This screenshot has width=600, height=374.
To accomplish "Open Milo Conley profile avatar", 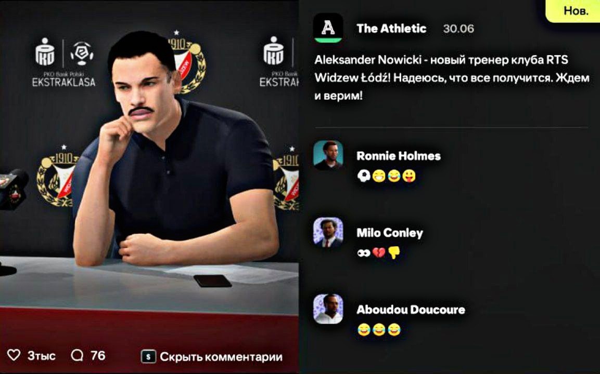I will pyautogui.click(x=328, y=232).
